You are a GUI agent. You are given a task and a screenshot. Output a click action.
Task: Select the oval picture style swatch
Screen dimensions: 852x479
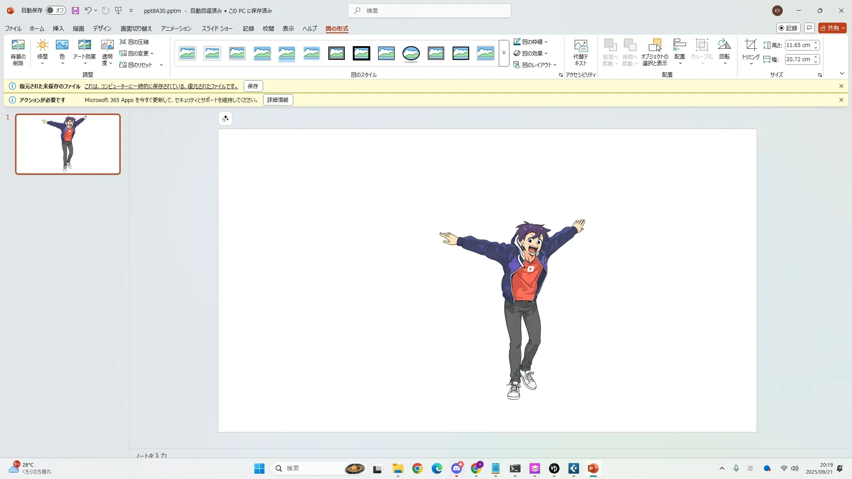(411, 53)
